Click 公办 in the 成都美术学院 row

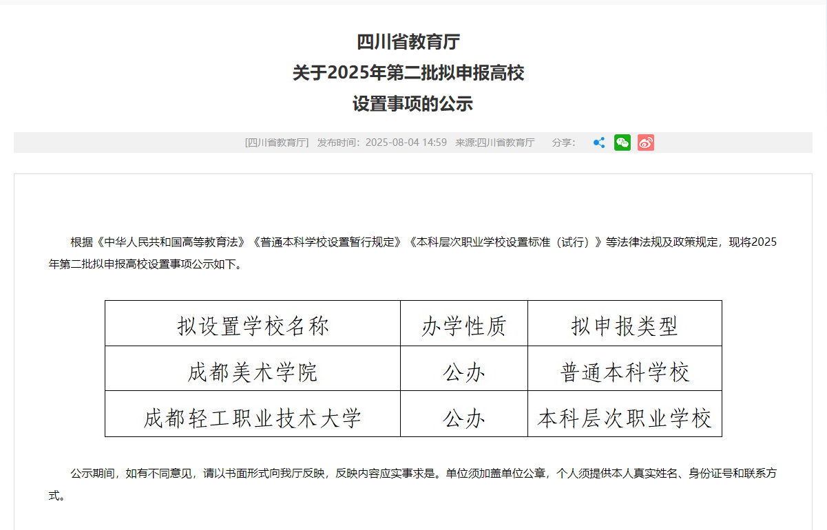click(x=464, y=372)
